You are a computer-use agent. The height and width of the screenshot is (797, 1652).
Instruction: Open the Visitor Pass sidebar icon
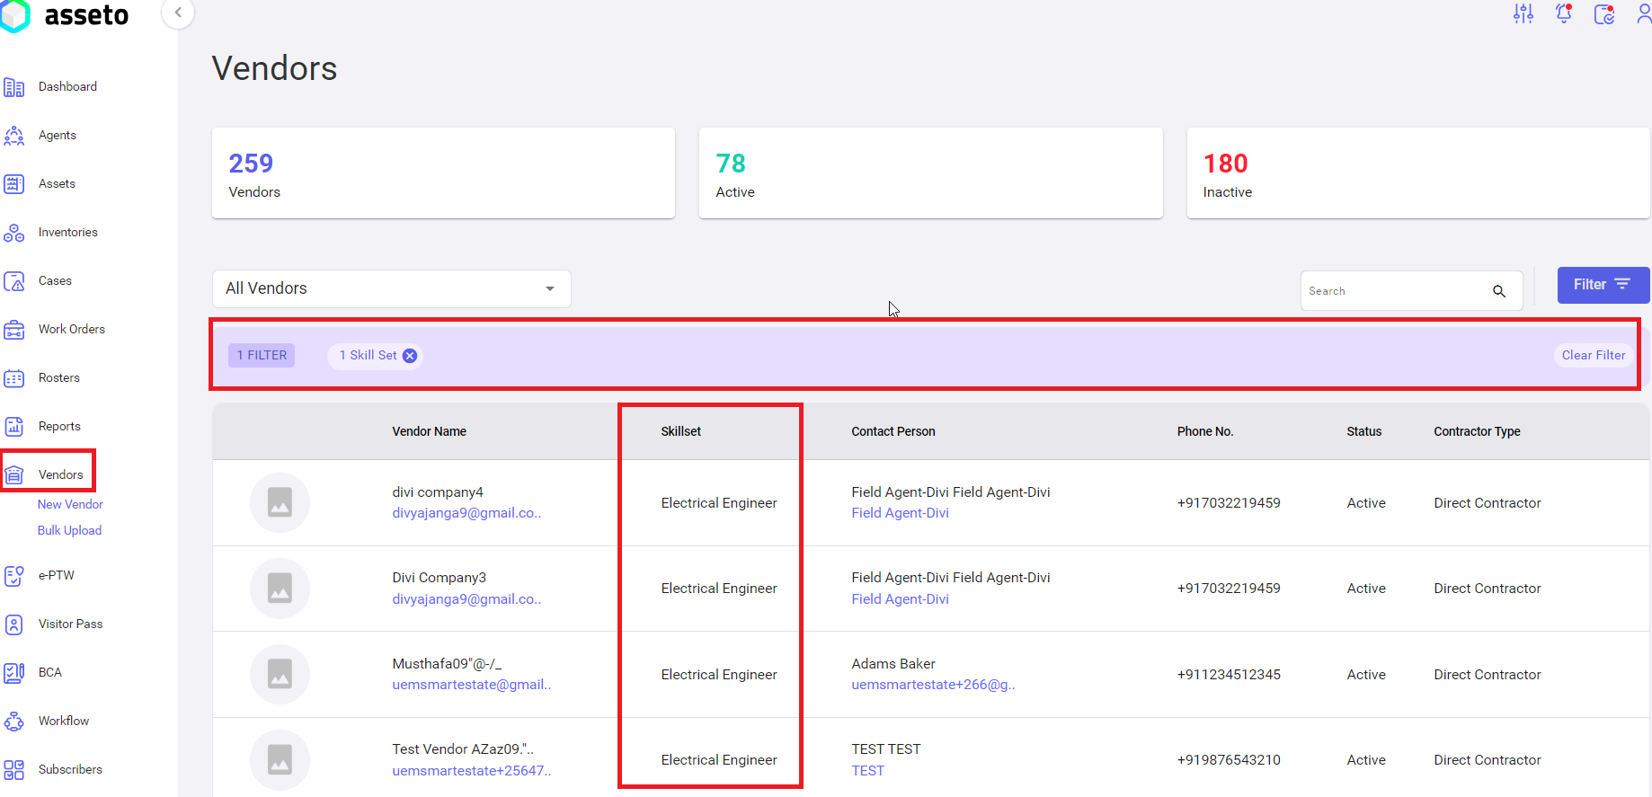[x=14, y=624]
